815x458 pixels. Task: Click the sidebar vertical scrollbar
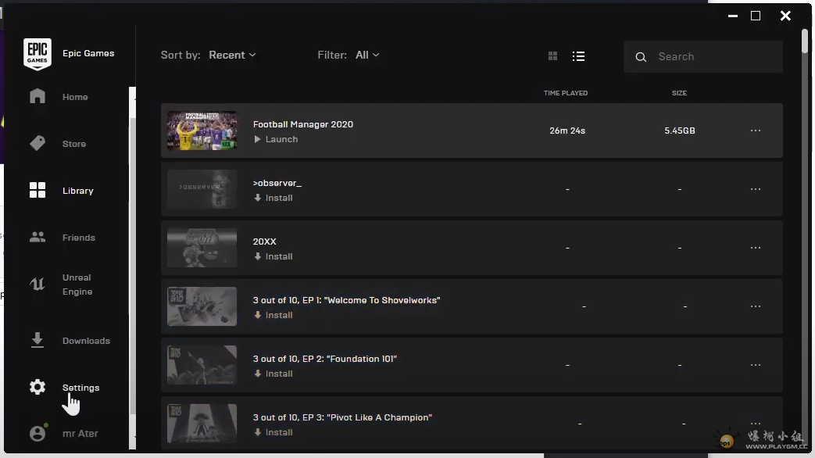tap(132, 265)
